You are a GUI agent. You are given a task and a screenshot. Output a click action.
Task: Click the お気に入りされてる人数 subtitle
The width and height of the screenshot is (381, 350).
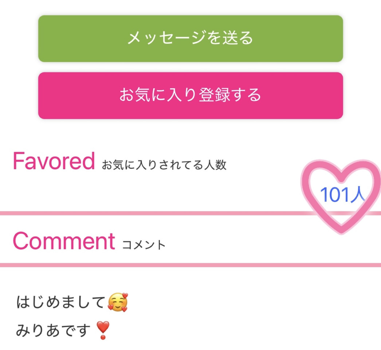(164, 165)
